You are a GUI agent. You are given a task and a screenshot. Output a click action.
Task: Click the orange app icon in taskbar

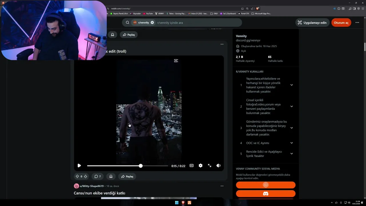189,203
